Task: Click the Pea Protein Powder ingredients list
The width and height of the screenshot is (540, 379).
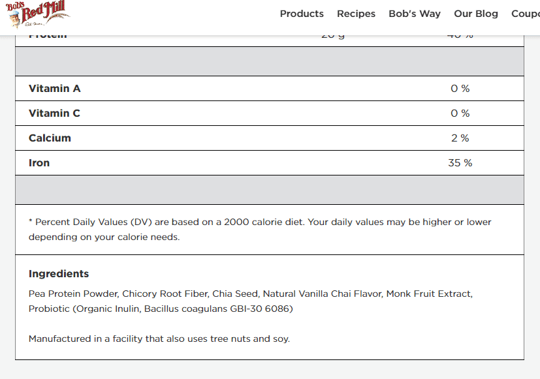Action: point(250,301)
